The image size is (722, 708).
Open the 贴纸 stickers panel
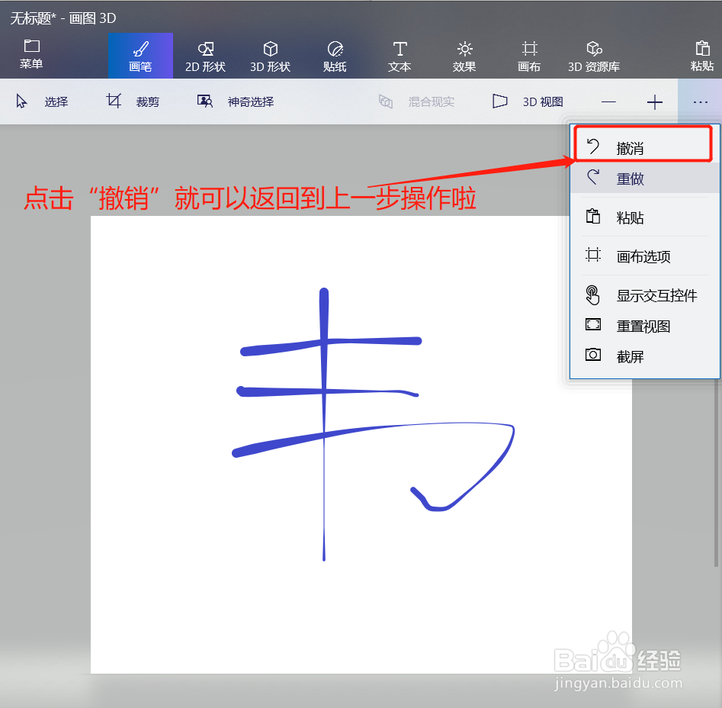(x=334, y=56)
